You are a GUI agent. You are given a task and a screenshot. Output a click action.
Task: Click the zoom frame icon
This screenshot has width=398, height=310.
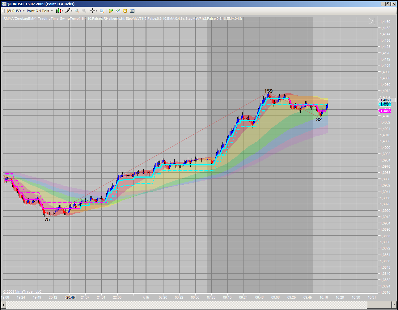tap(102, 11)
